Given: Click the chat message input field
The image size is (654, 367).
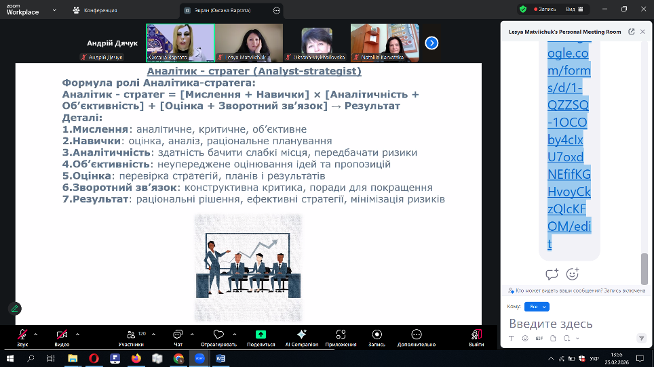Looking at the screenshot, I should coord(570,324).
